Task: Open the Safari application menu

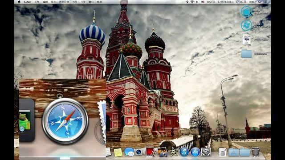Action: [28, 2]
